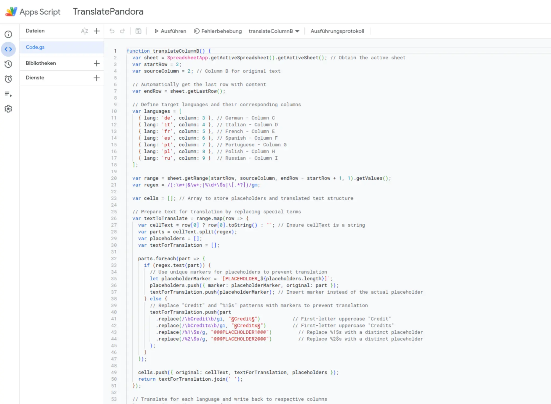Select the Code.gs file
Viewport: 551px width, 404px height.
[62, 47]
